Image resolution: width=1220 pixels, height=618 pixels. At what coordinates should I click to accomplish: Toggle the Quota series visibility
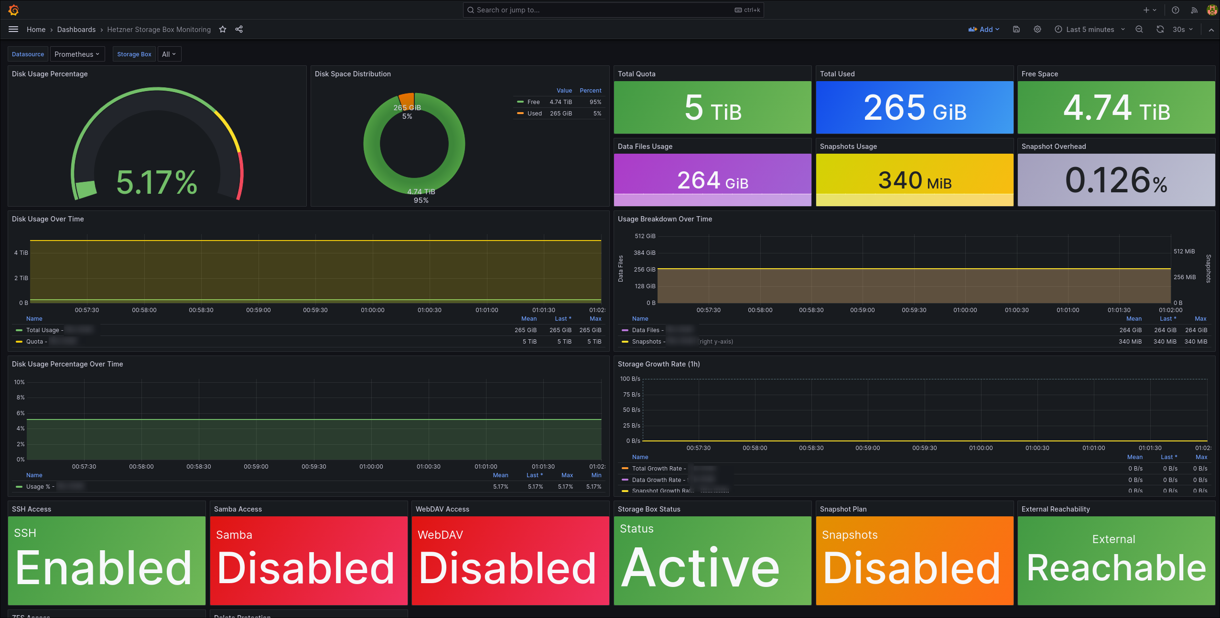(36, 342)
